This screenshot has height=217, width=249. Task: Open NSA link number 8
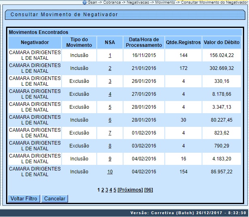point(110,146)
